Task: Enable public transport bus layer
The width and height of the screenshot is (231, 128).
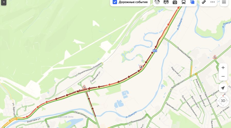Action: (x=184, y=2)
